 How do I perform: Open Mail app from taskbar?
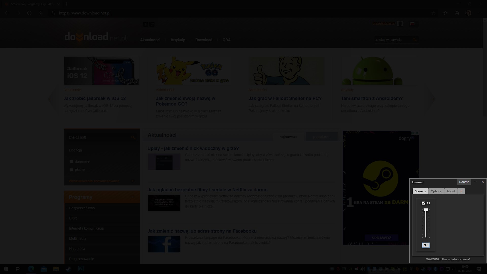pos(44,269)
